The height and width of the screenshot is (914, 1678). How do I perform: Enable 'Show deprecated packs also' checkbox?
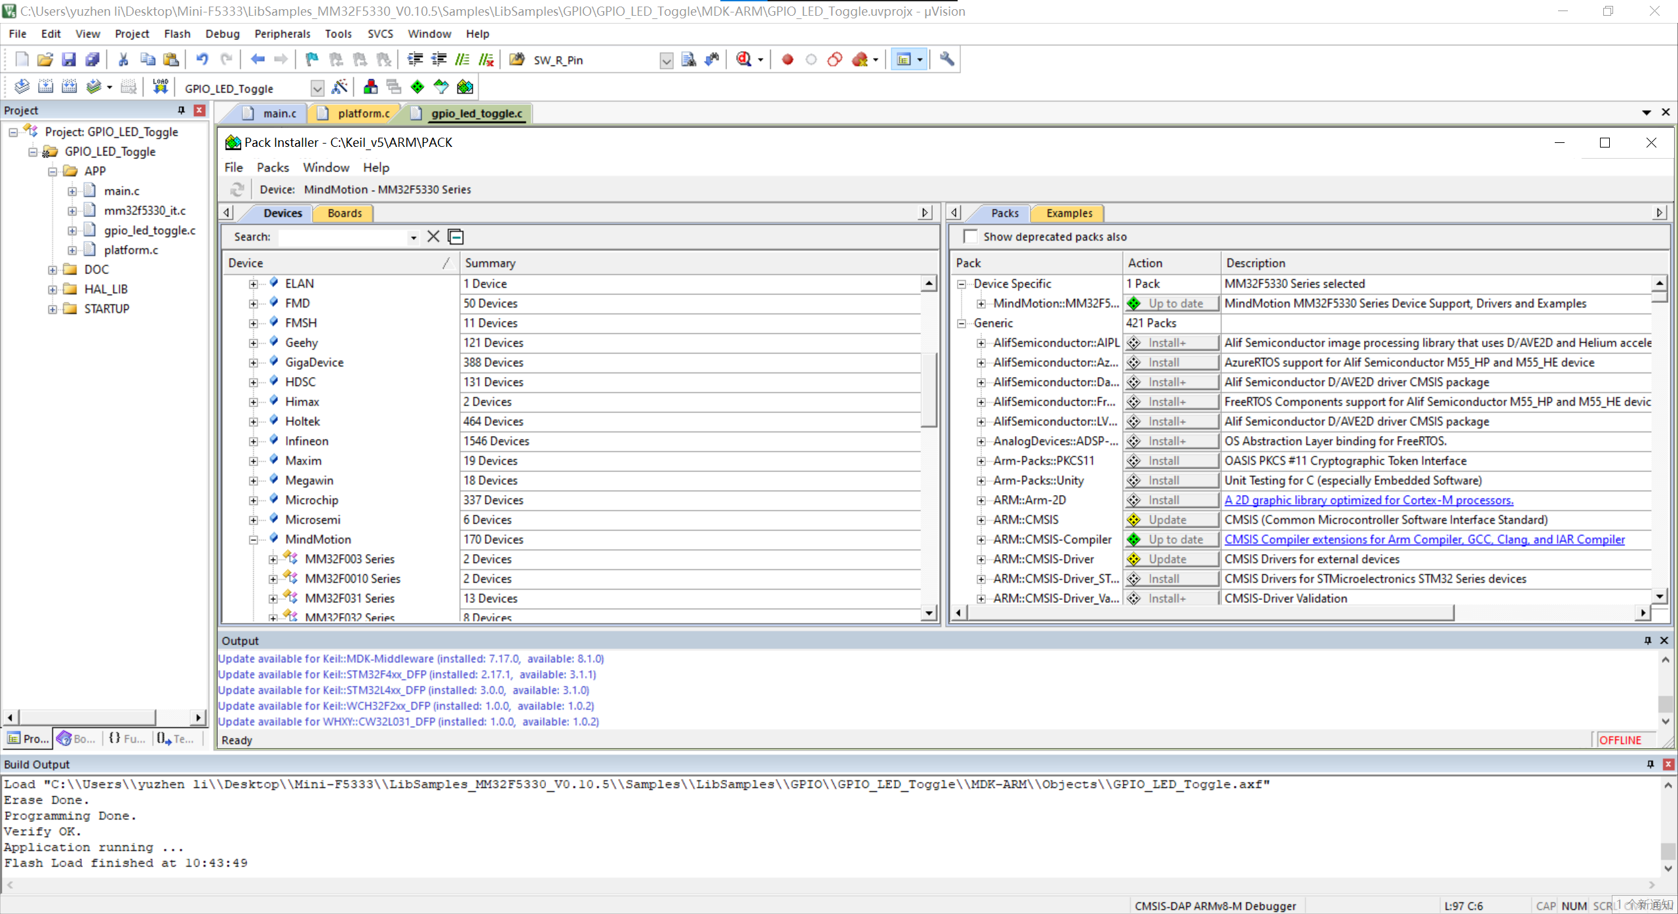pyautogui.click(x=970, y=237)
